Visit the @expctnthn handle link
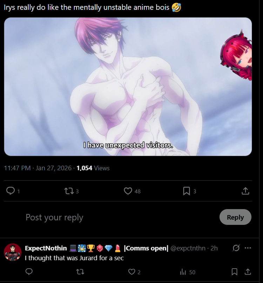 (x=188, y=248)
